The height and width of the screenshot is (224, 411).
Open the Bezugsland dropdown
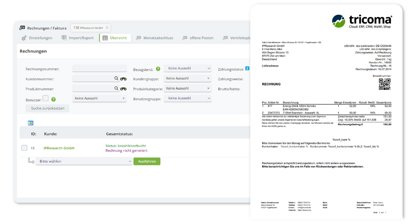[x=188, y=68]
